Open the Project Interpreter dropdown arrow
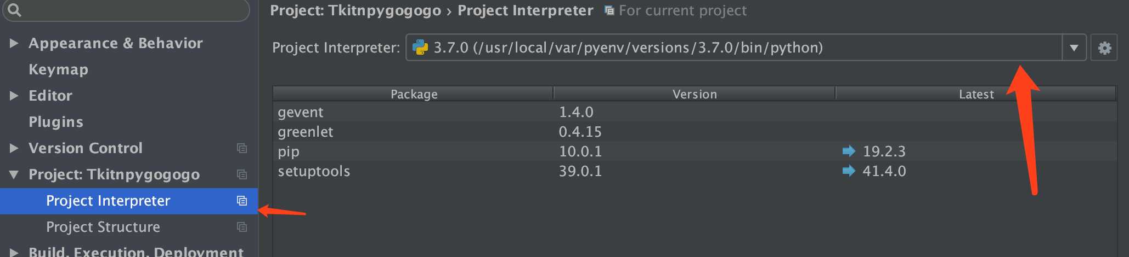 click(x=1074, y=48)
